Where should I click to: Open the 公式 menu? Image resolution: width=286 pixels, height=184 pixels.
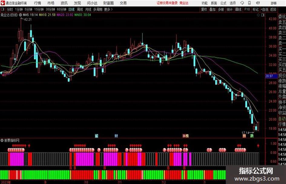tap(223, 3)
